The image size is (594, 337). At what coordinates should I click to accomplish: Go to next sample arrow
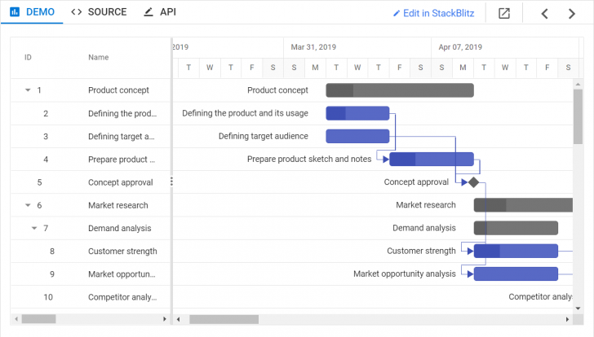click(572, 13)
